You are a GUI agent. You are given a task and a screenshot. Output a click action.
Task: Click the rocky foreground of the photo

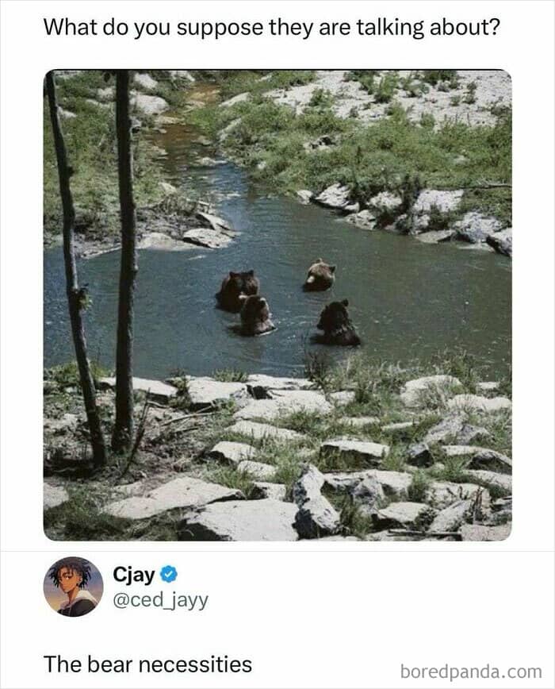coord(277,457)
